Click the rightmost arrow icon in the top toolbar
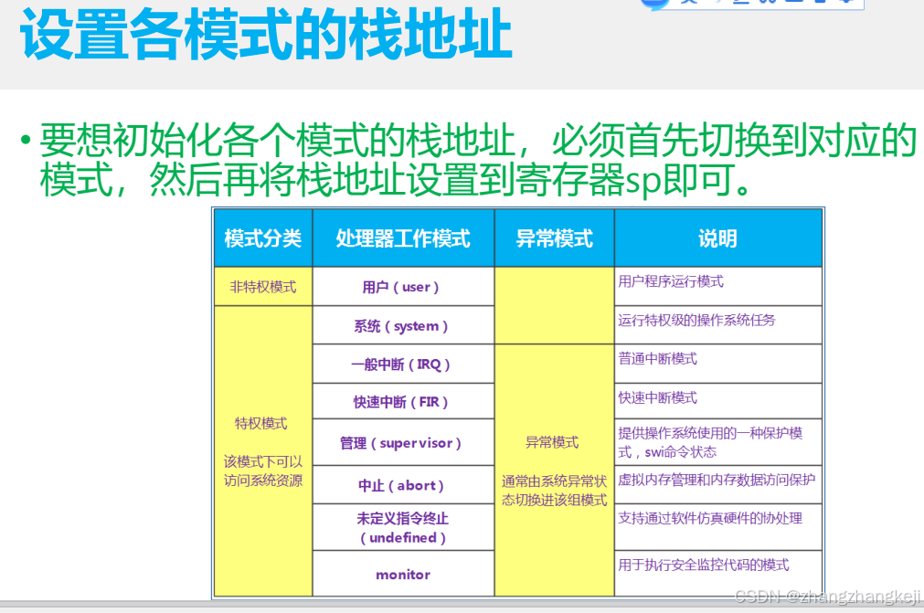Image resolution: width=924 pixels, height=613 pixels. pos(847,4)
